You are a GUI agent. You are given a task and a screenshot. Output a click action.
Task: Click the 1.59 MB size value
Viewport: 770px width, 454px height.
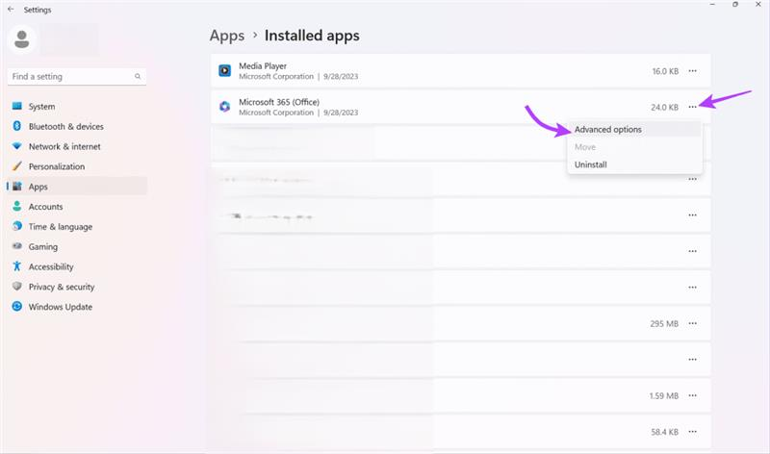click(664, 396)
